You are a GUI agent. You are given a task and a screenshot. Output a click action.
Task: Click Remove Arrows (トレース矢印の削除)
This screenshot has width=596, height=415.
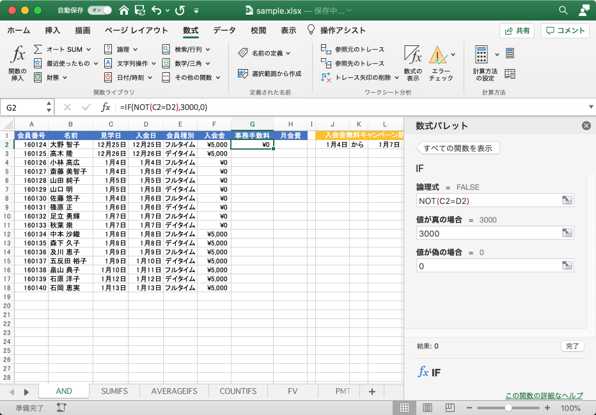pyautogui.click(x=360, y=77)
